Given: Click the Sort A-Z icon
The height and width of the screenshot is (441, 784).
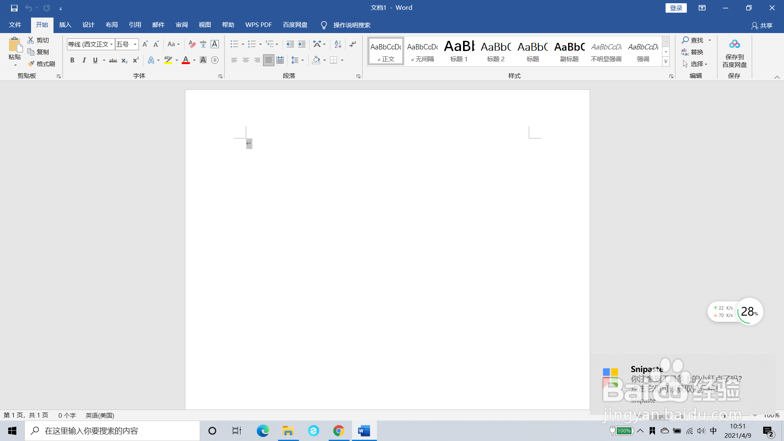Looking at the screenshot, I should click(338, 44).
